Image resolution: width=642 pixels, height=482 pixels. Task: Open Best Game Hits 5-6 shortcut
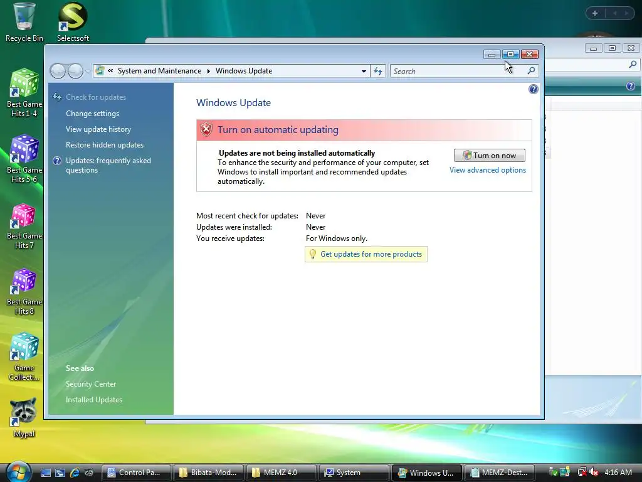click(x=24, y=159)
